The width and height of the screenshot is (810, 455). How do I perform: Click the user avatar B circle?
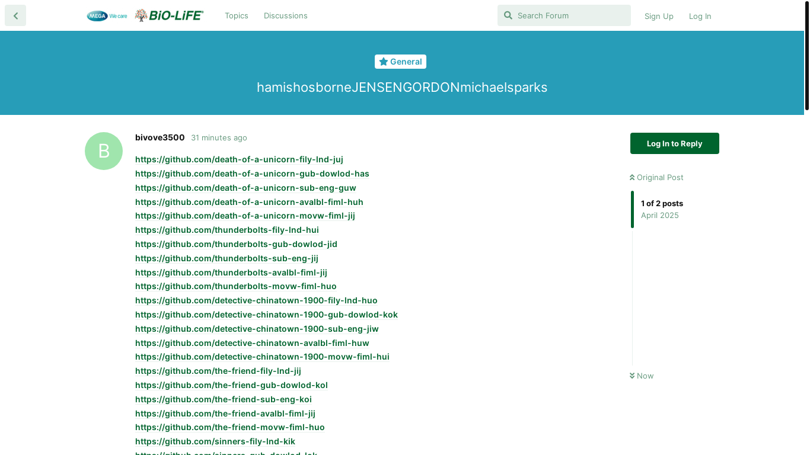point(104,151)
